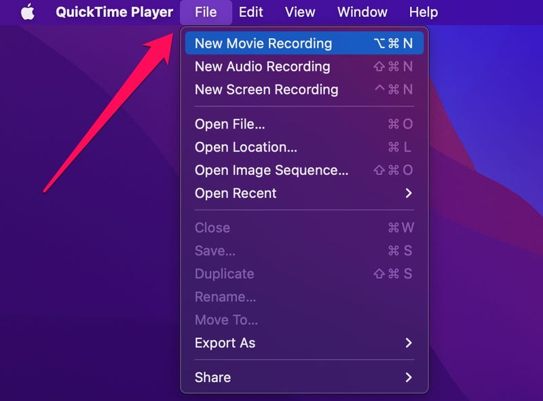Image resolution: width=543 pixels, height=401 pixels.
Task: Select Open Location… entry
Action: [246, 147]
